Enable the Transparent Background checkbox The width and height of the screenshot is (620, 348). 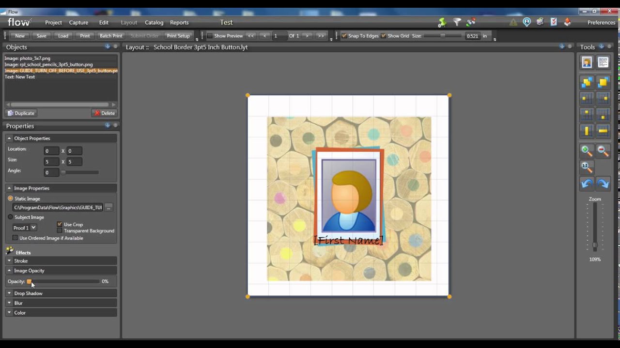[60, 231]
